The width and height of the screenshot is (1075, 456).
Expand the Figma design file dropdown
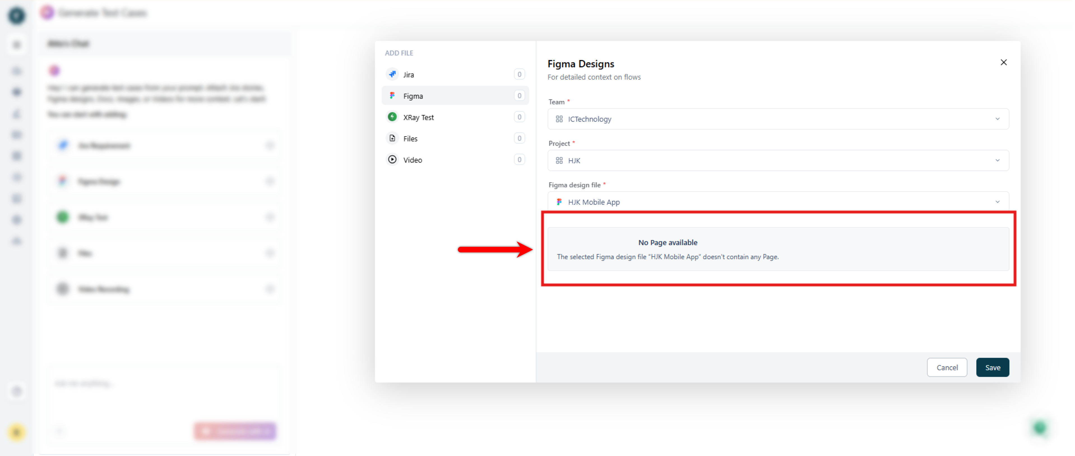pos(997,202)
